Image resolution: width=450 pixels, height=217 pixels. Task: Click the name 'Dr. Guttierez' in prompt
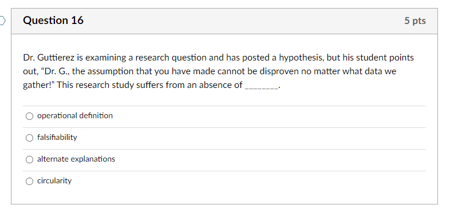point(49,58)
